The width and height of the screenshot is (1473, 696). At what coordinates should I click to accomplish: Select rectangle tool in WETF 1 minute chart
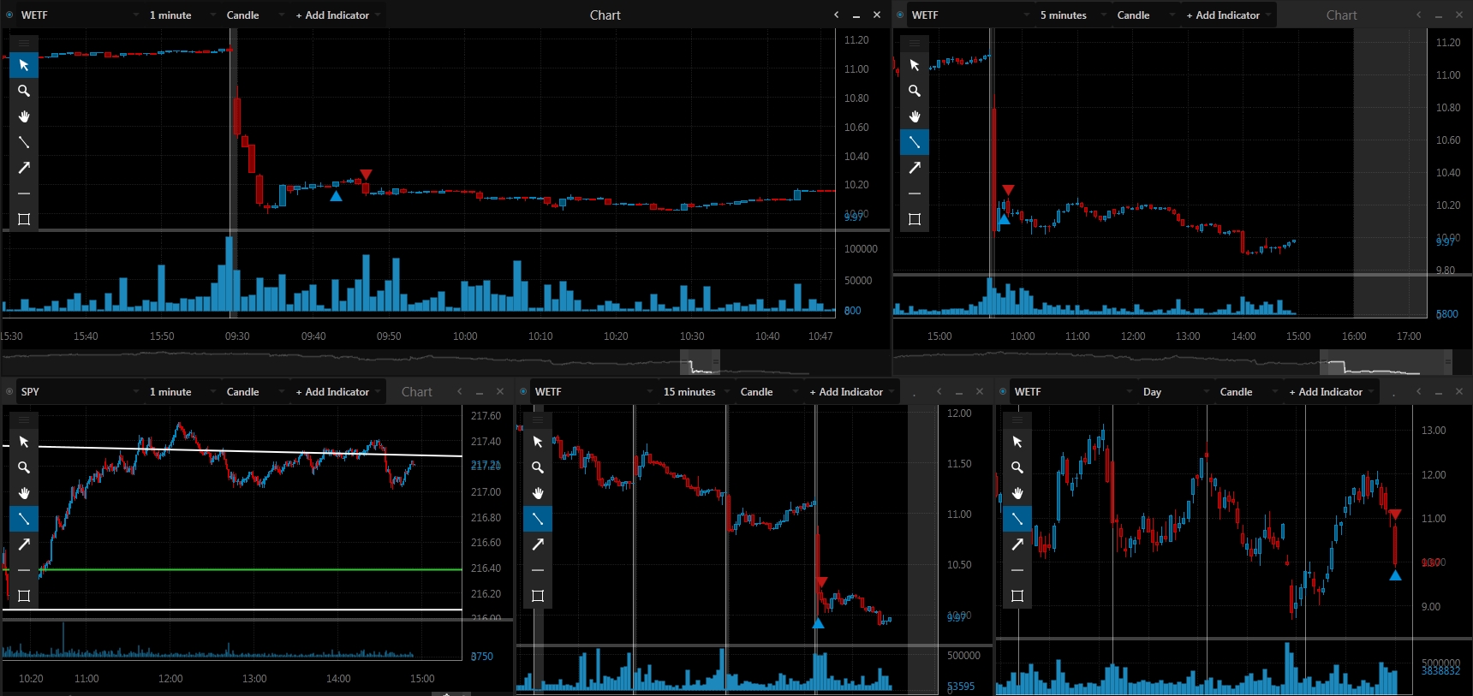coord(24,219)
